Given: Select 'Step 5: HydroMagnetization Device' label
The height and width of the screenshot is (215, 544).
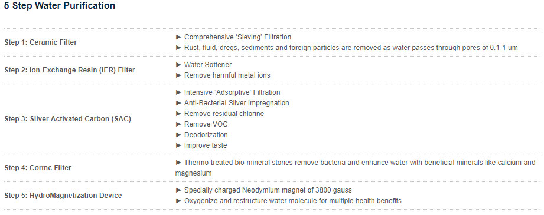Looking at the screenshot, I should pos(63,196).
